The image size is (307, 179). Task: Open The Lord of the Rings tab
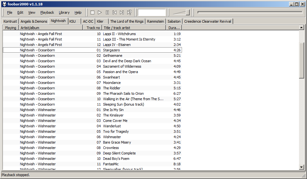[x=127, y=21]
